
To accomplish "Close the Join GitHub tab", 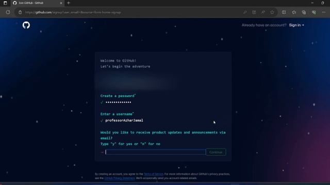I will pos(61,3).
